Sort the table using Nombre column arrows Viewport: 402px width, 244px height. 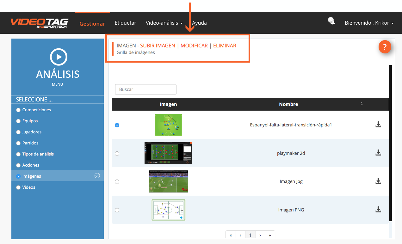pos(362,104)
